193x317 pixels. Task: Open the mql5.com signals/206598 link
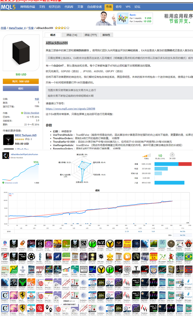(x=71, y=109)
